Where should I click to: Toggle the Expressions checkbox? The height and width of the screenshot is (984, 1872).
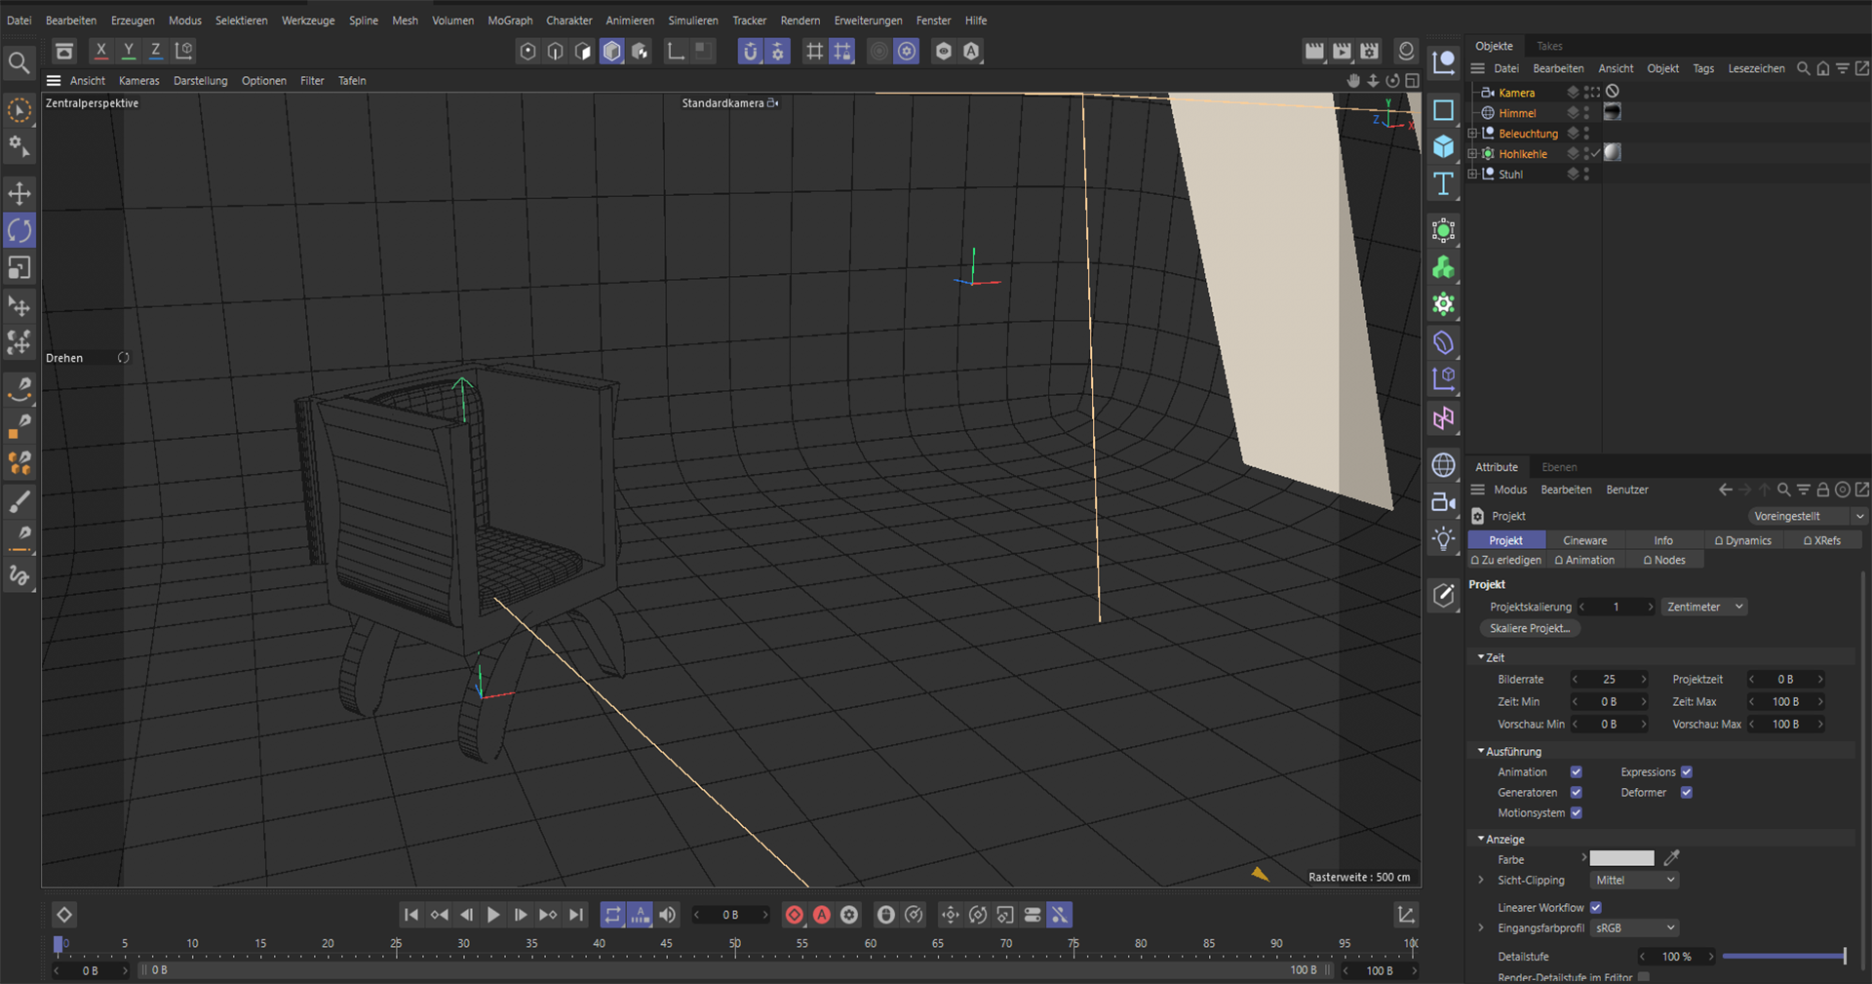(x=1687, y=772)
